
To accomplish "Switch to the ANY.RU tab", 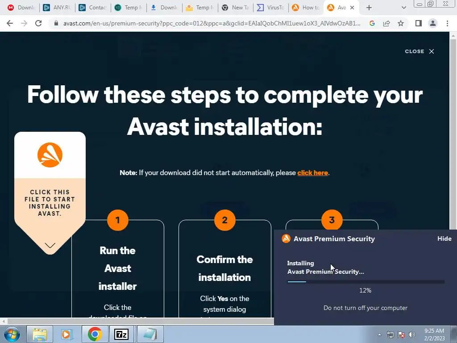I will 57,8.
